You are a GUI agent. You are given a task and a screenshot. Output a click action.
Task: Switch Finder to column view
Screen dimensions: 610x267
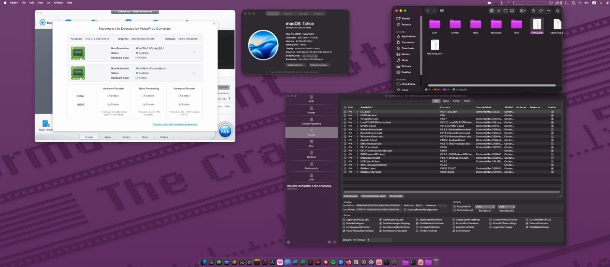505,11
